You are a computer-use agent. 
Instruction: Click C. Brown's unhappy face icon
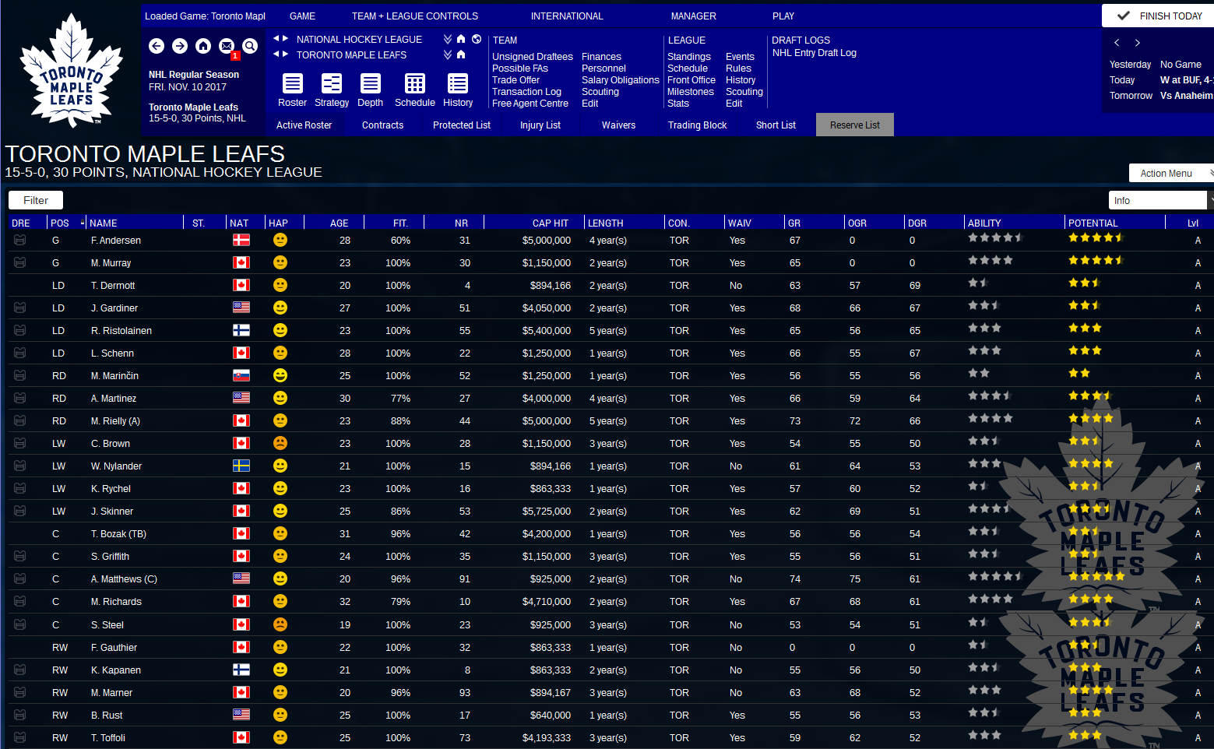pyautogui.click(x=280, y=443)
